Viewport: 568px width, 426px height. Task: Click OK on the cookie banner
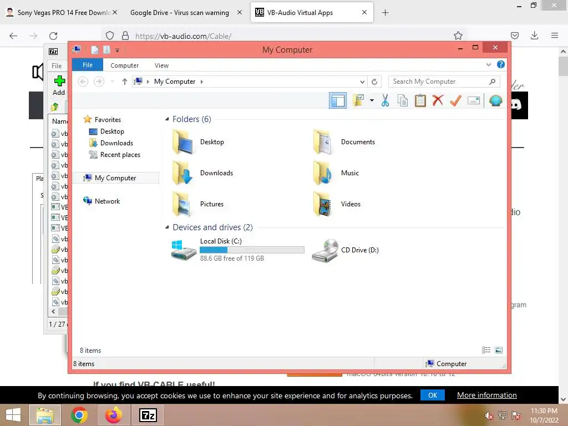tap(433, 395)
